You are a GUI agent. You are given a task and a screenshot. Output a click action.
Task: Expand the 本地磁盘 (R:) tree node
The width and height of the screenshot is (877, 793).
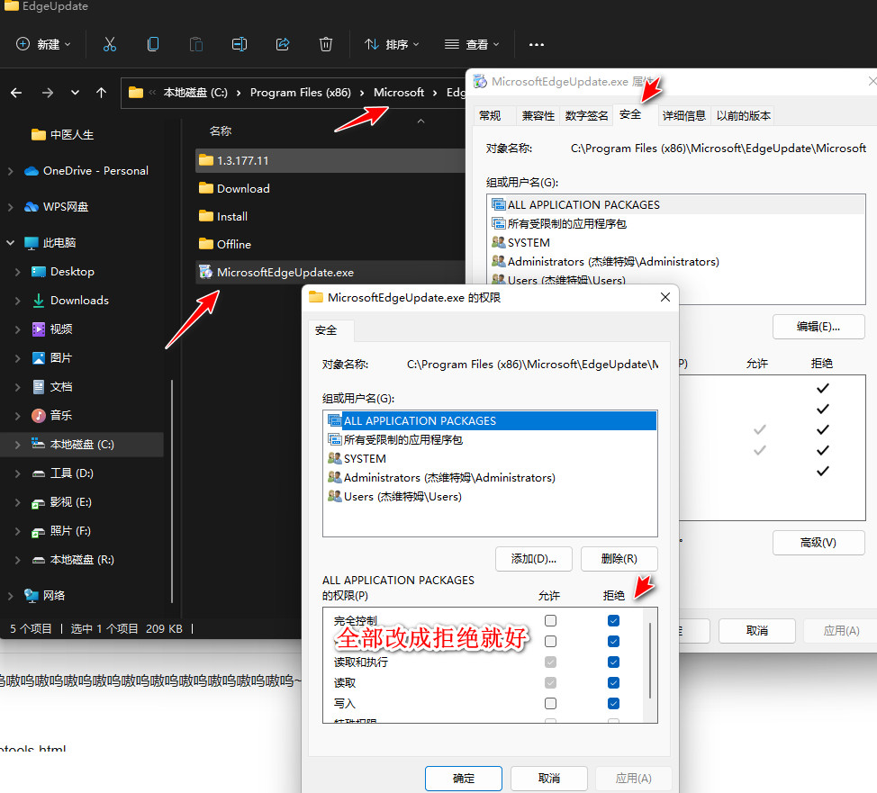(x=17, y=560)
